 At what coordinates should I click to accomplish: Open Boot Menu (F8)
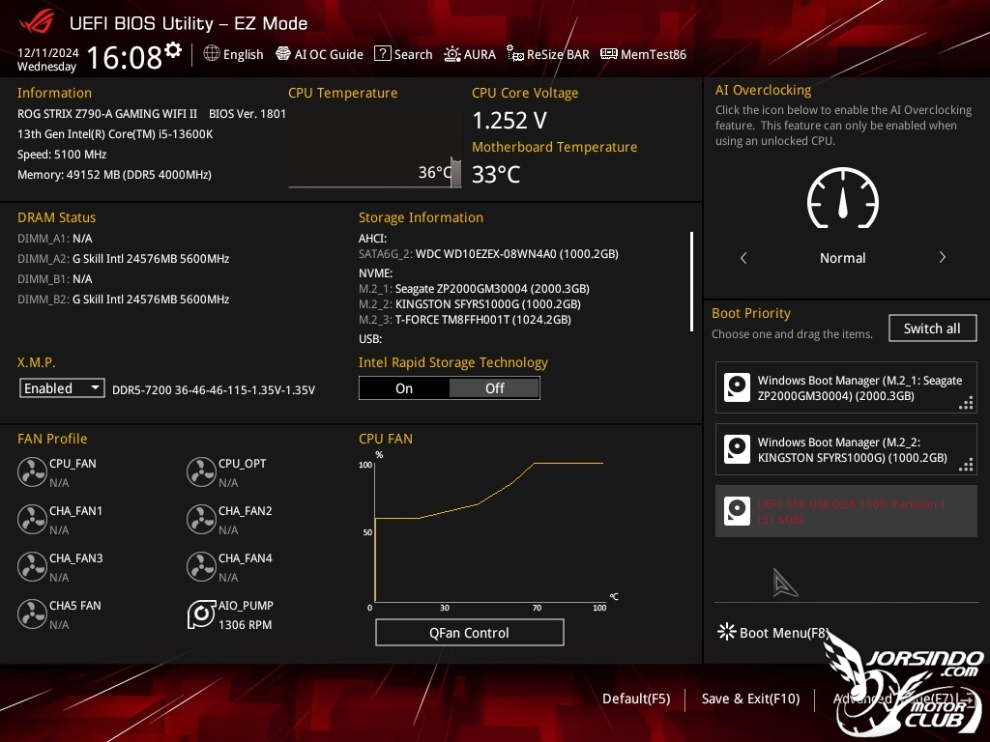click(772, 632)
